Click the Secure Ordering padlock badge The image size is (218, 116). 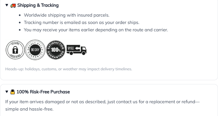[15, 50]
